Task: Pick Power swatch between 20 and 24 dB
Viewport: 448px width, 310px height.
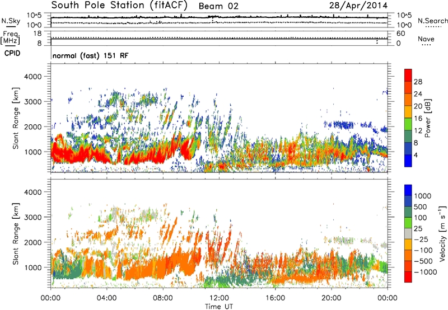Action: pos(408,100)
